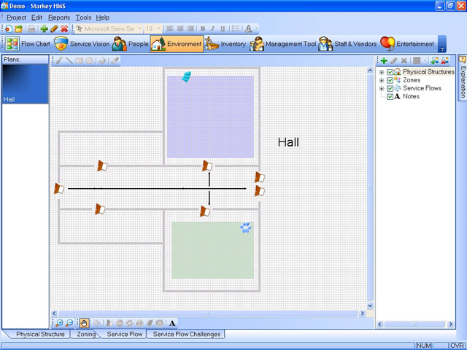Open the font color A dropdown arrow
The width and height of the screenshot is (467, 350).
[257, 28]
